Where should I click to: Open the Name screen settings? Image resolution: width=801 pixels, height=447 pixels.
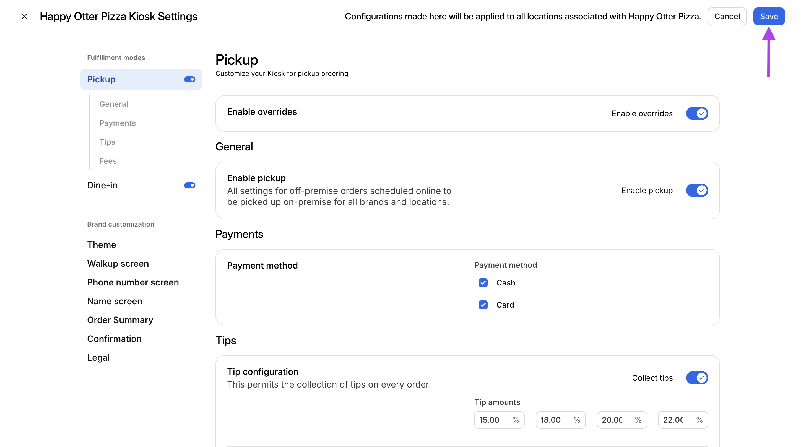(x=115, y=301)
